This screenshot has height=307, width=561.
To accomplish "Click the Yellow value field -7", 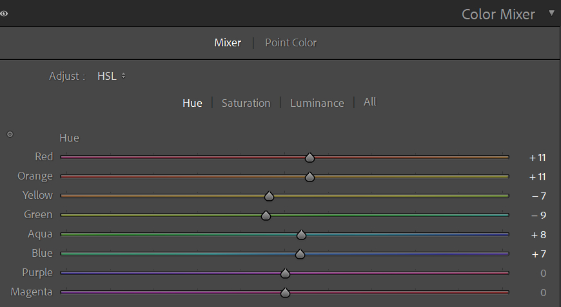I will [539, 196].
